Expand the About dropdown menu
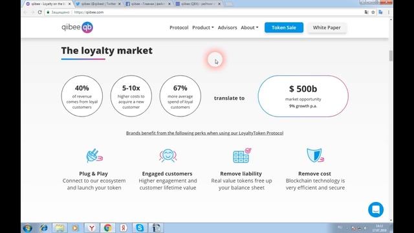The width and height of the screenshot is (414, 233). [x=250, y=27]
